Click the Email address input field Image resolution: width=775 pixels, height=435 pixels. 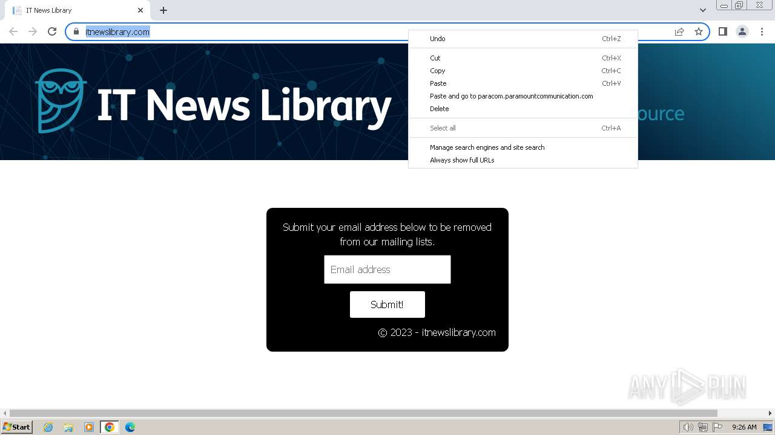pyautogui.click(x=387, y=269)
